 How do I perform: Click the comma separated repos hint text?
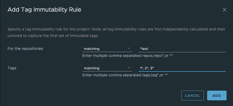(127, 56)
